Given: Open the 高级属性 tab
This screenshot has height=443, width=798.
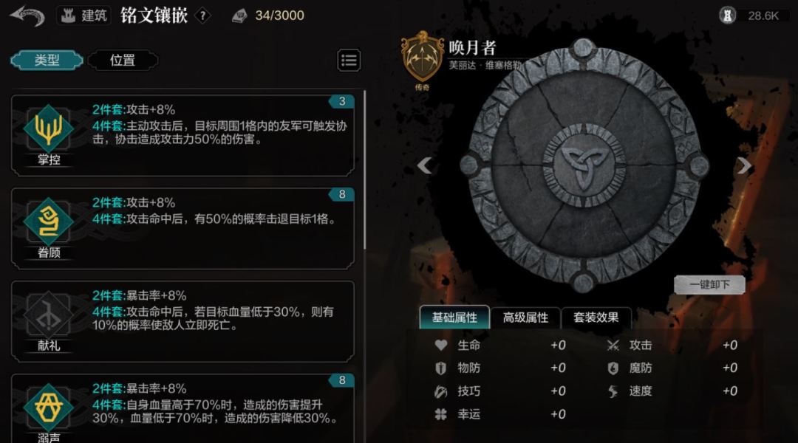Looking at the screenshot, I should (525, 317).
